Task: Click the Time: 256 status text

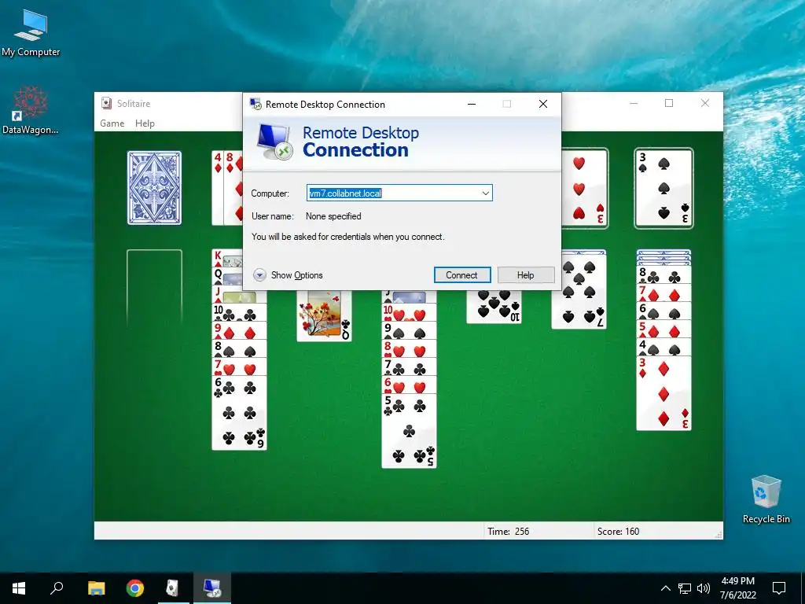Action: [509, 532]
